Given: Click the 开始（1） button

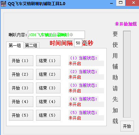Looking at the screenshot, I should 21,61.
